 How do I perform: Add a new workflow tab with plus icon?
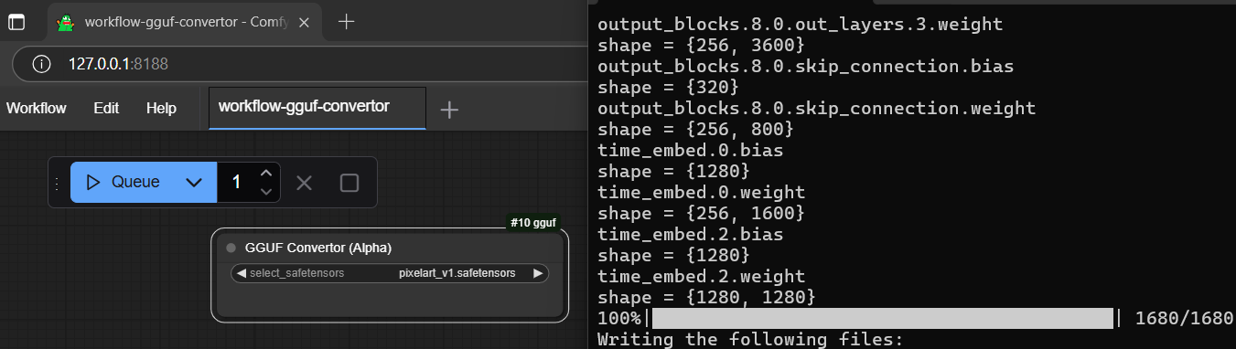coord(449,110)
